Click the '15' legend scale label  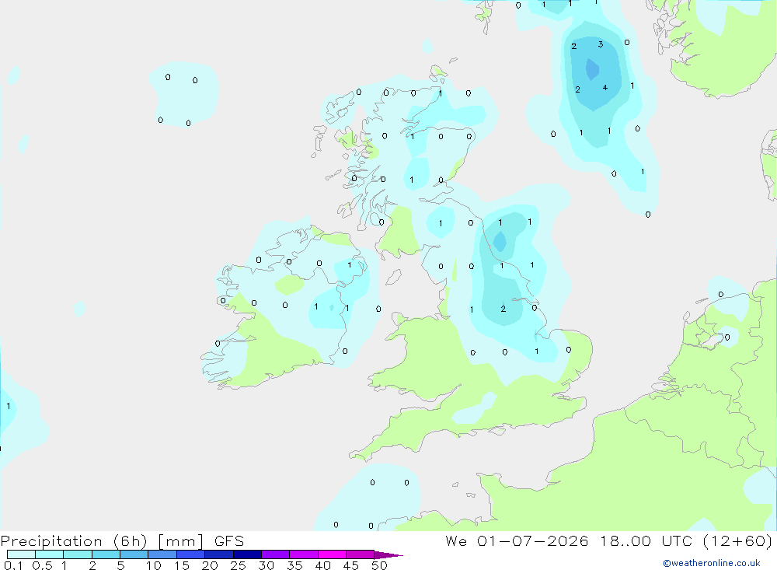[x=181, y=565]
